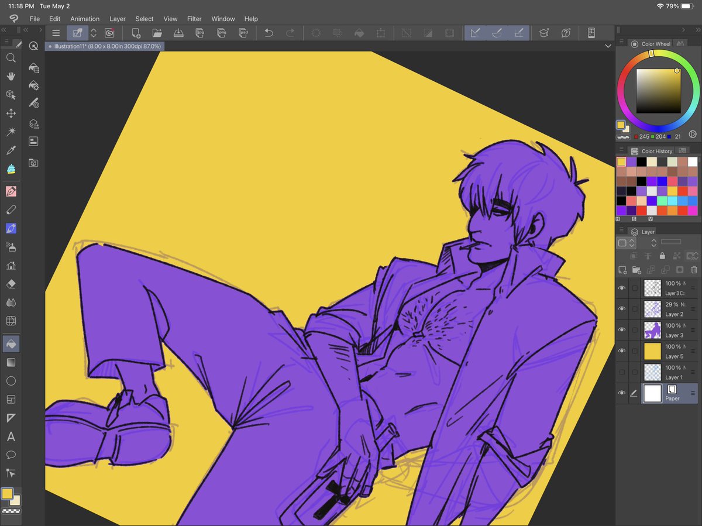Open the Layer menu
This screenshot has height=526, width=702.
click(x=118, y=19)
